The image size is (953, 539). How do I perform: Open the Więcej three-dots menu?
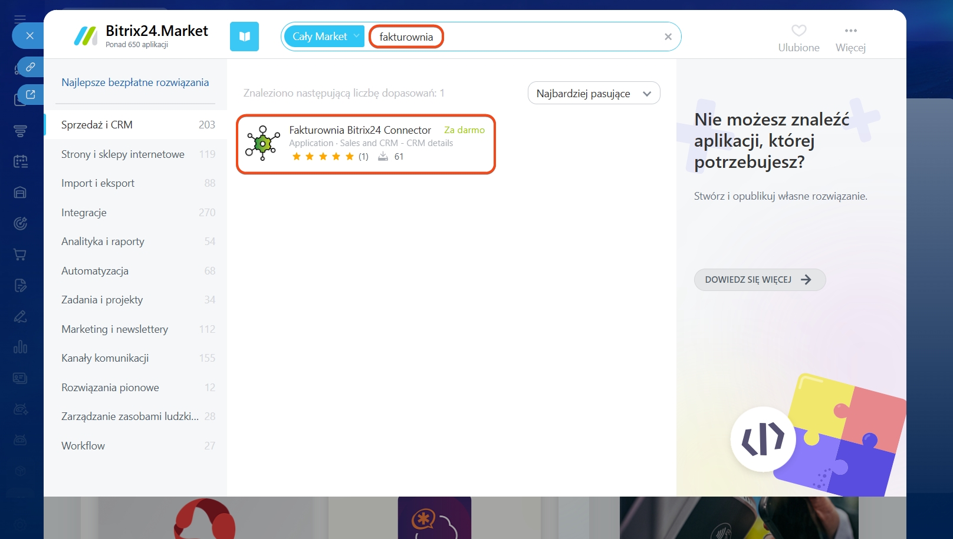click(850, 31)
